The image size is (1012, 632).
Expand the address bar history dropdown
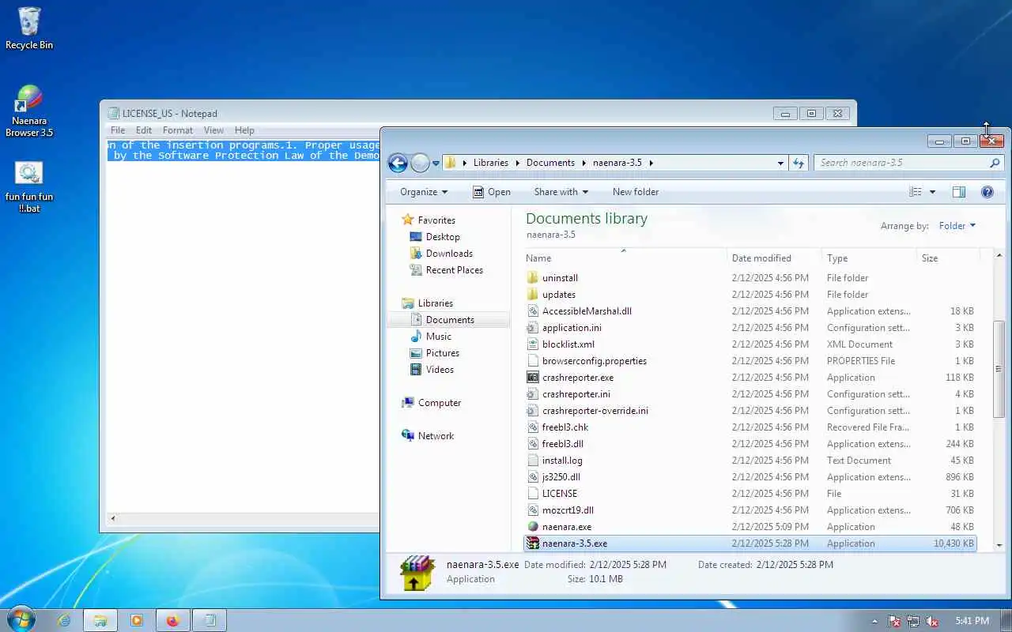pos(781,164)
